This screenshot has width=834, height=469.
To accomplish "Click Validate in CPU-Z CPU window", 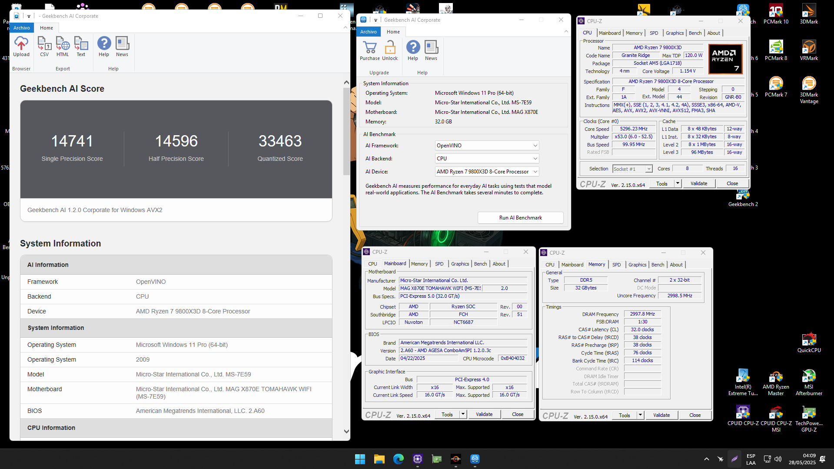I will [x=698, y=183].
